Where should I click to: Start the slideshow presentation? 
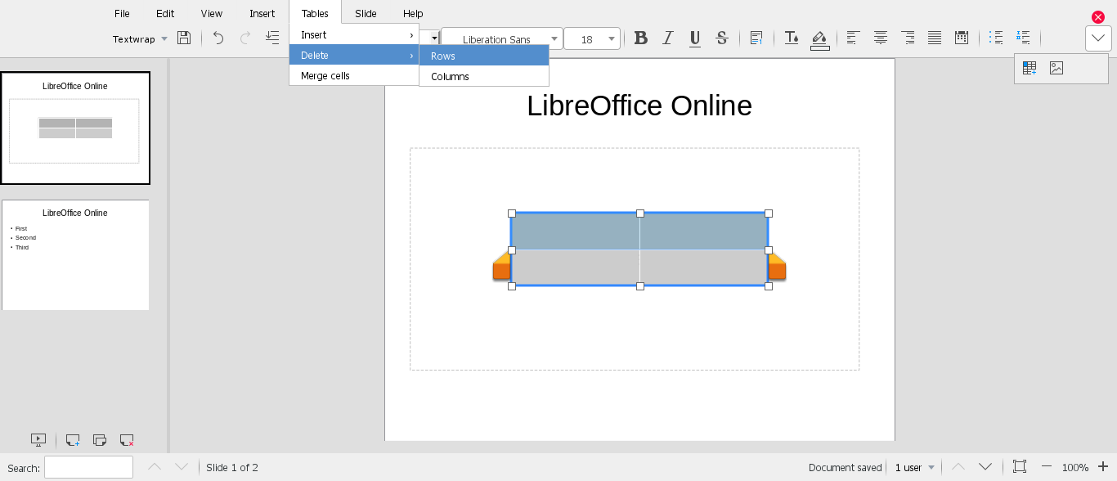38,440
